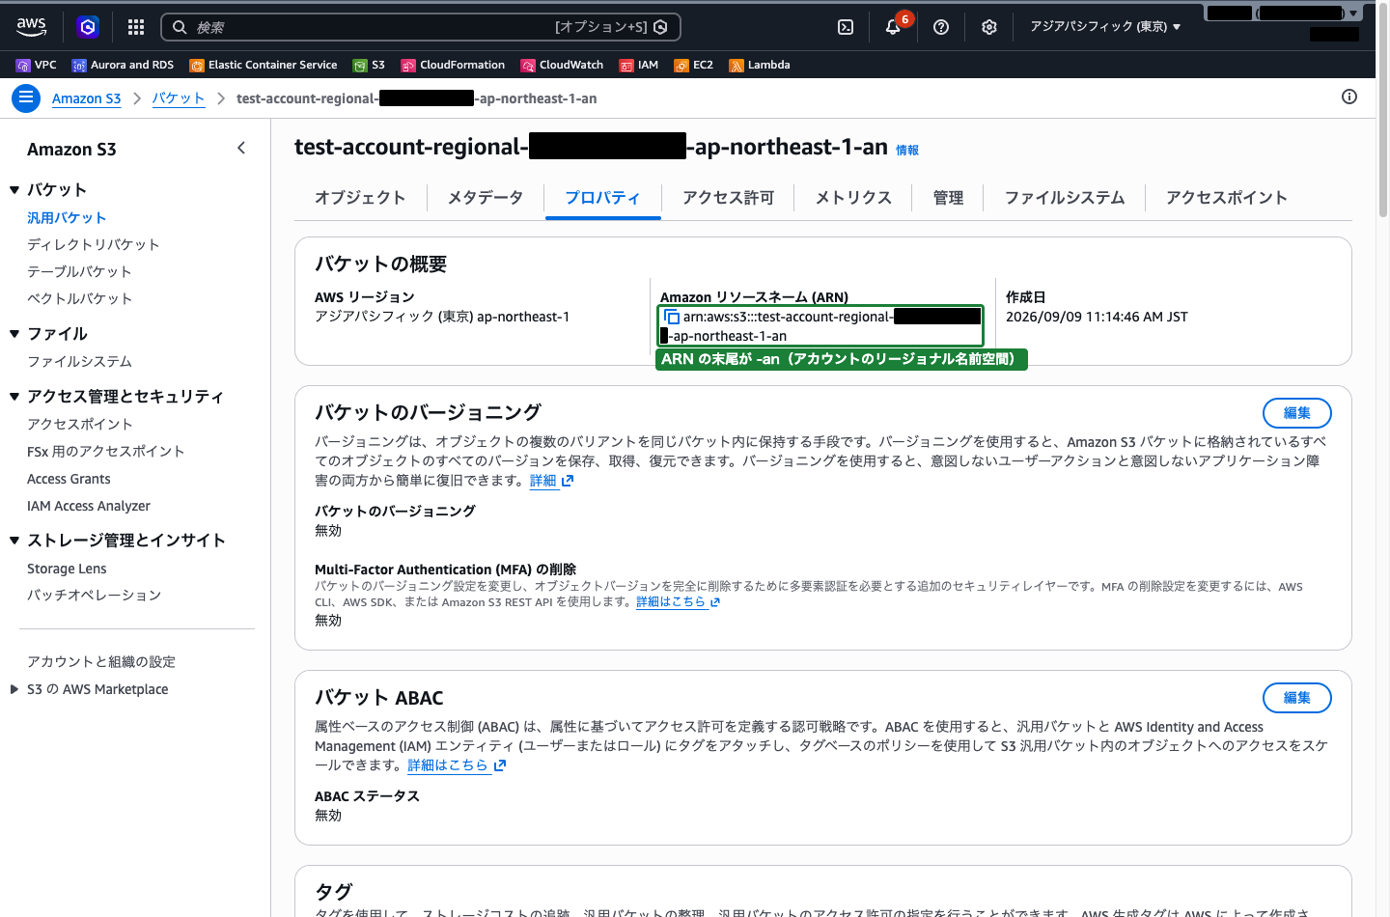Open the notifications bell icon
This screenshot has width=1390, height=917.
(893, 27)
